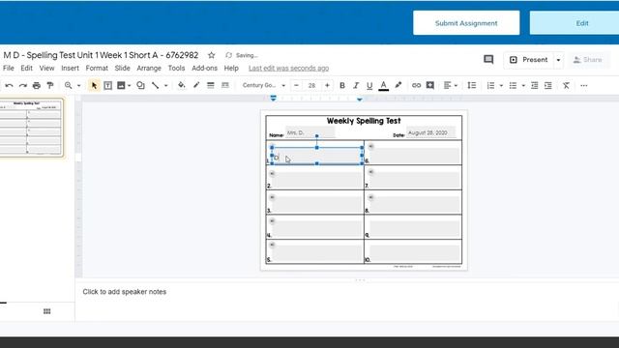Open the Edit menu

(26, 69)
